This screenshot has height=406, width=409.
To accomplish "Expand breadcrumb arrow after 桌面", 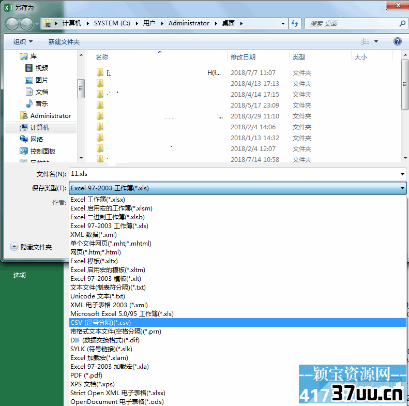I will point(241,23).
